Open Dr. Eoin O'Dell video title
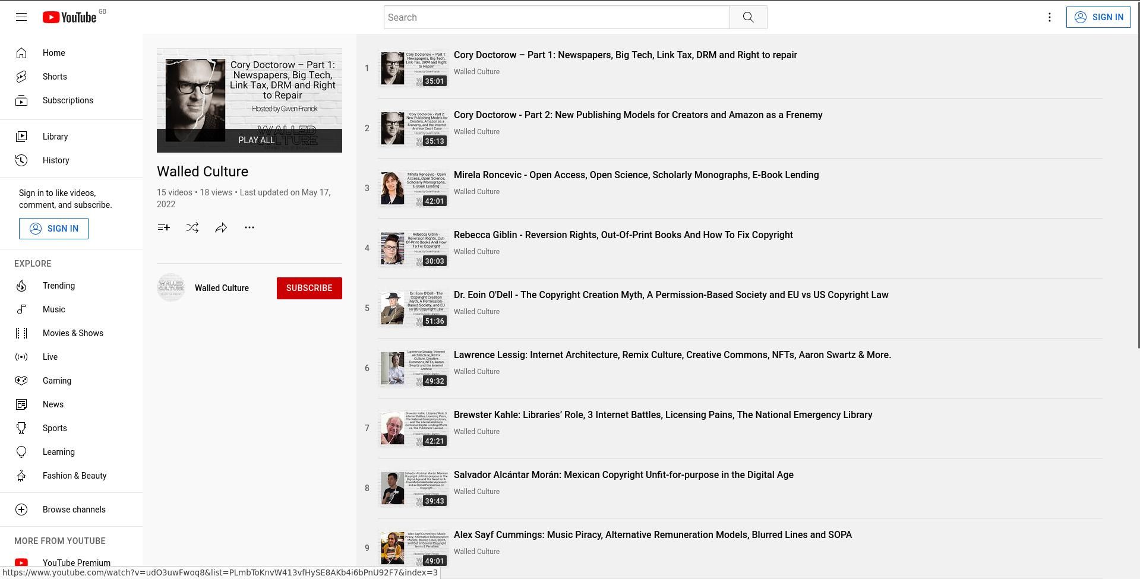 point(671,295)
